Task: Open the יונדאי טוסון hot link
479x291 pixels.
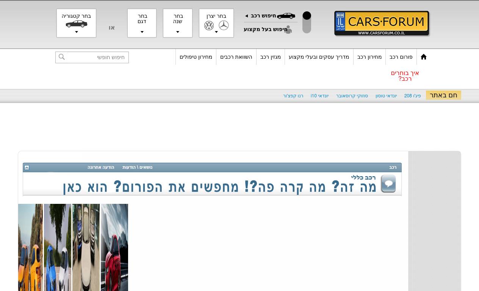Action: 386,96
